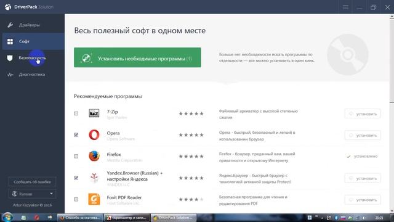
Task: Open the hamburger menu in title bar
Action: (x=345, y=7)
